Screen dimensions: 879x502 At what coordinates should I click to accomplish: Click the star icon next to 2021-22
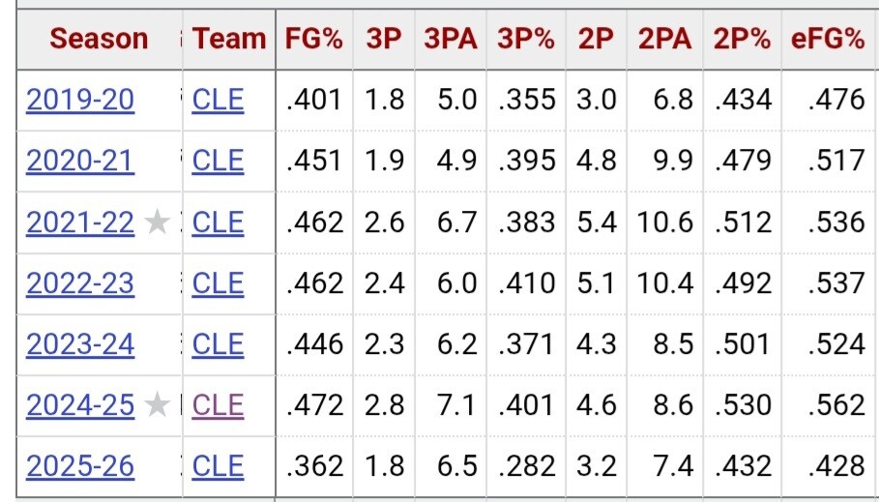pos(157,222)
